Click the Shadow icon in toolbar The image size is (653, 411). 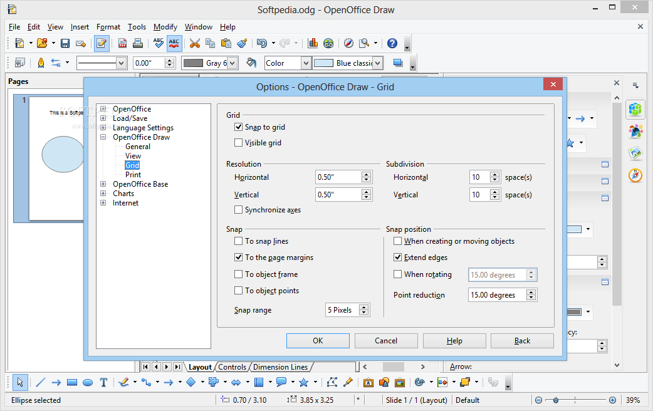[x=398, y=63]
